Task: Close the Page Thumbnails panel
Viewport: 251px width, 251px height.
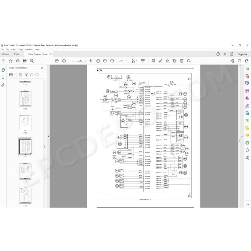Action: tap(42, 68)
